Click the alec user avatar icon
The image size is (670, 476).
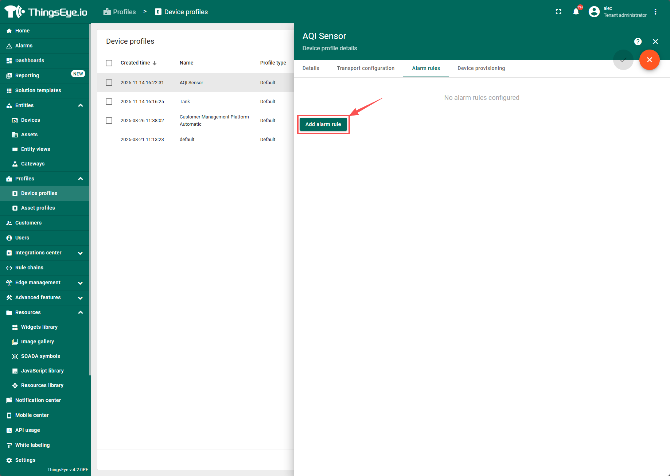[594, 12]
